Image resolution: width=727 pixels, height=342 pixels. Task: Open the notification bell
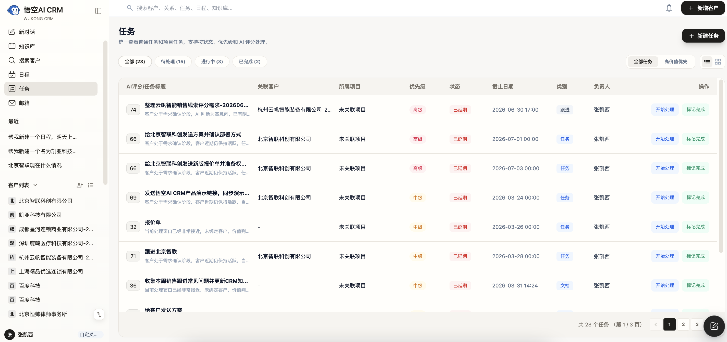point(669,8)
